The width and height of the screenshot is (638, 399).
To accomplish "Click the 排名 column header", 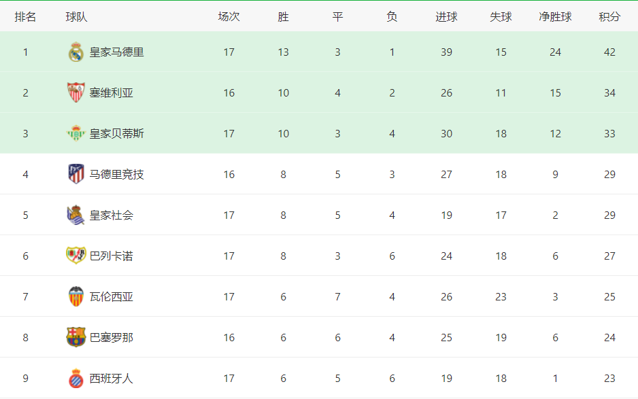I will [x=25, y=17].
